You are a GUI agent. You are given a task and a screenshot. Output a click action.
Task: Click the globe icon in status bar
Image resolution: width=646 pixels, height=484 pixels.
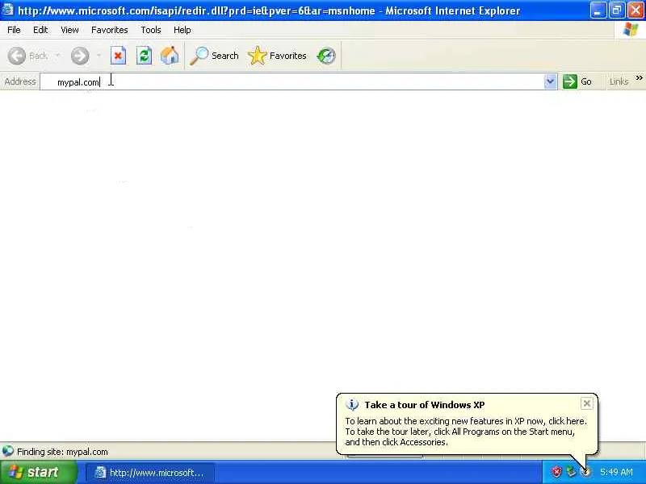8,451
